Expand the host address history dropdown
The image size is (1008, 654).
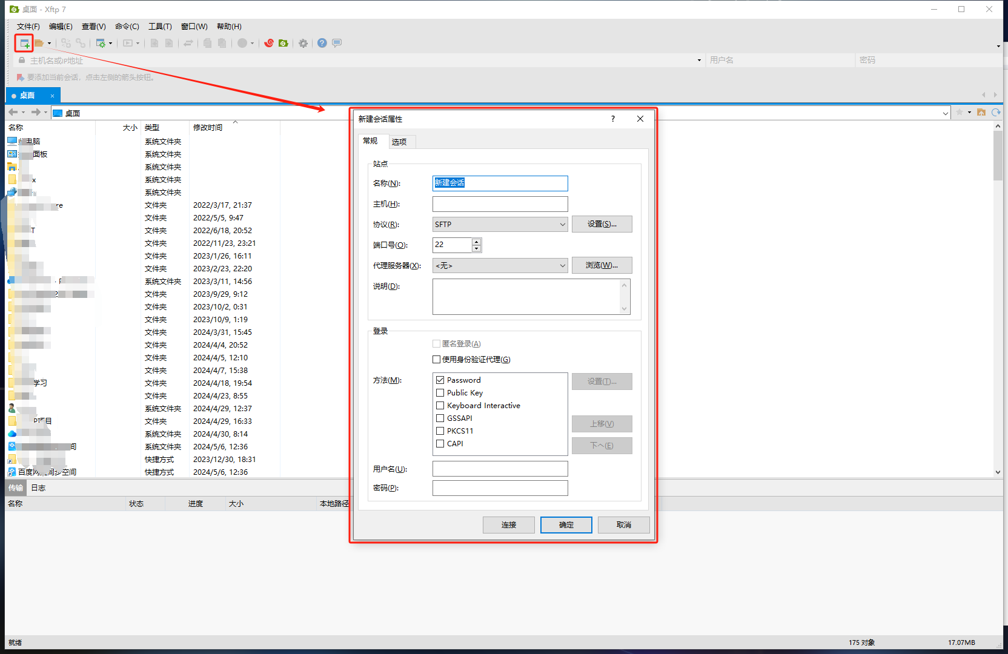pyautogui.click(x=699, y=61)
